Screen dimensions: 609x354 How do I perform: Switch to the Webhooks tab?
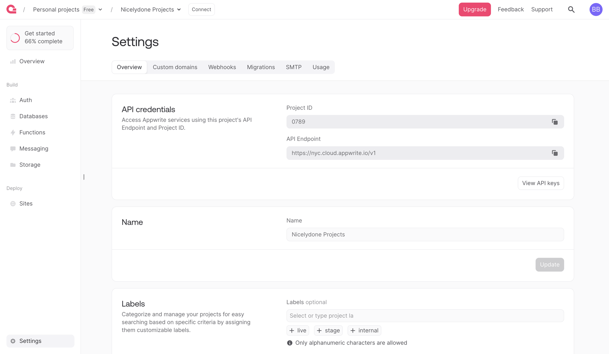(222, 67)
